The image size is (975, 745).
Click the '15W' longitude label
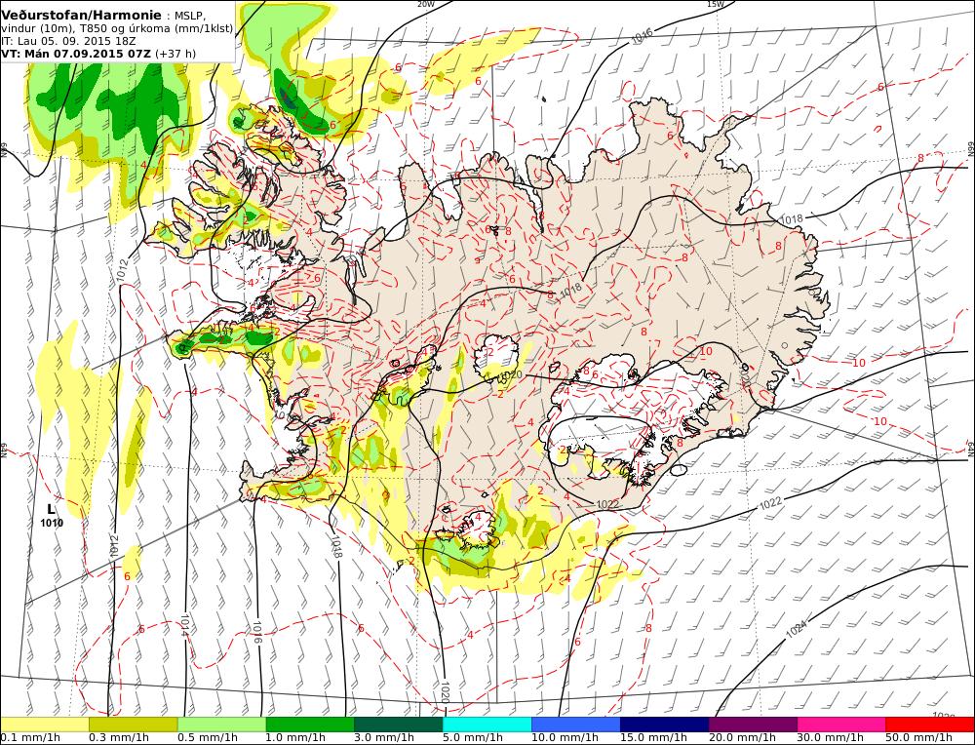point(715,4)
